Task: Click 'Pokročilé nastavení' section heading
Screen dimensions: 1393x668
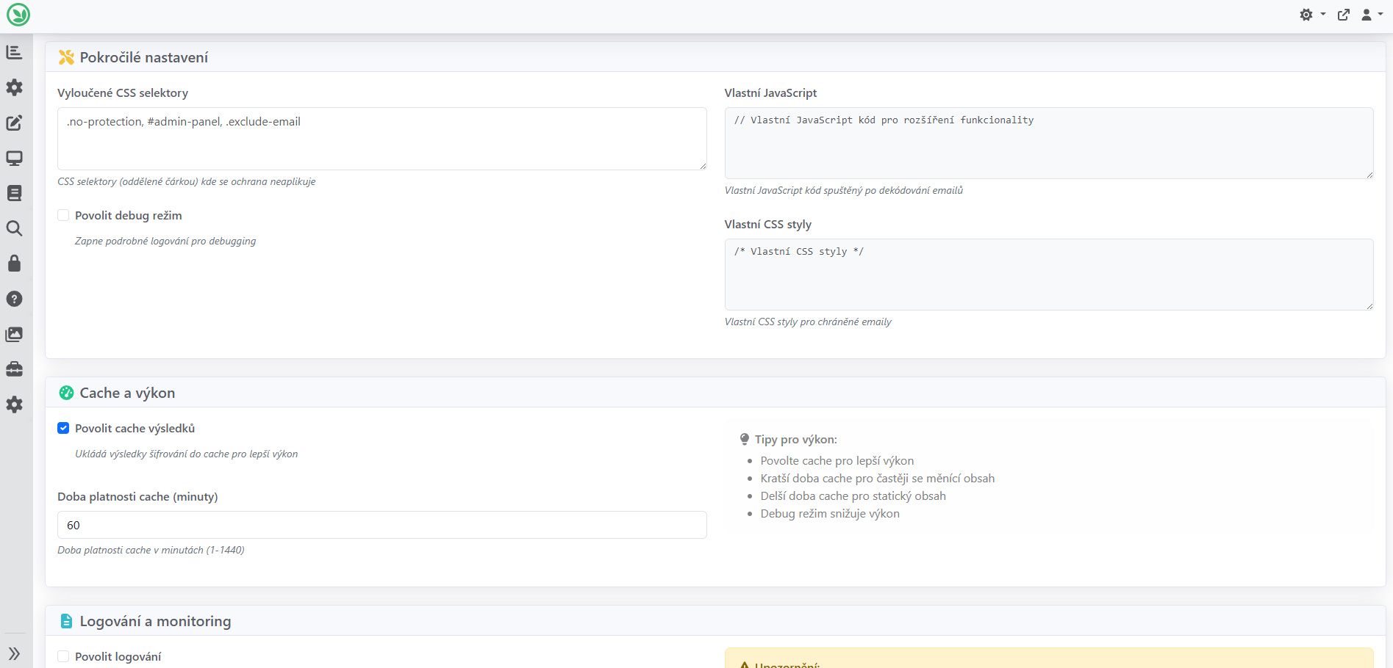Action: 144,57
